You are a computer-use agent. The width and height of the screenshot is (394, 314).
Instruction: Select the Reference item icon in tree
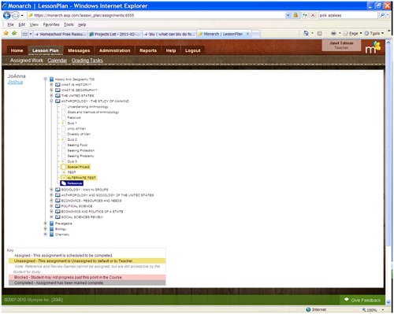pyautogui.click(x=64, y=183)
